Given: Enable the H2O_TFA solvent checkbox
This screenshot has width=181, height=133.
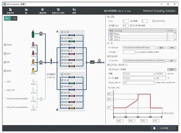Looking at the screenshot, I should tap(5, 90).
